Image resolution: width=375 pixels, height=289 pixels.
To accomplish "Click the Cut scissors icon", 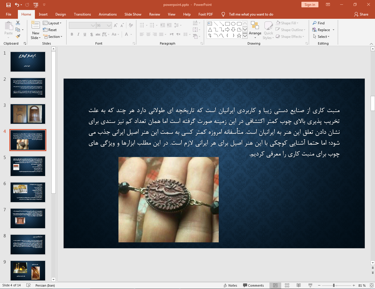I will [x=18, y=23].
